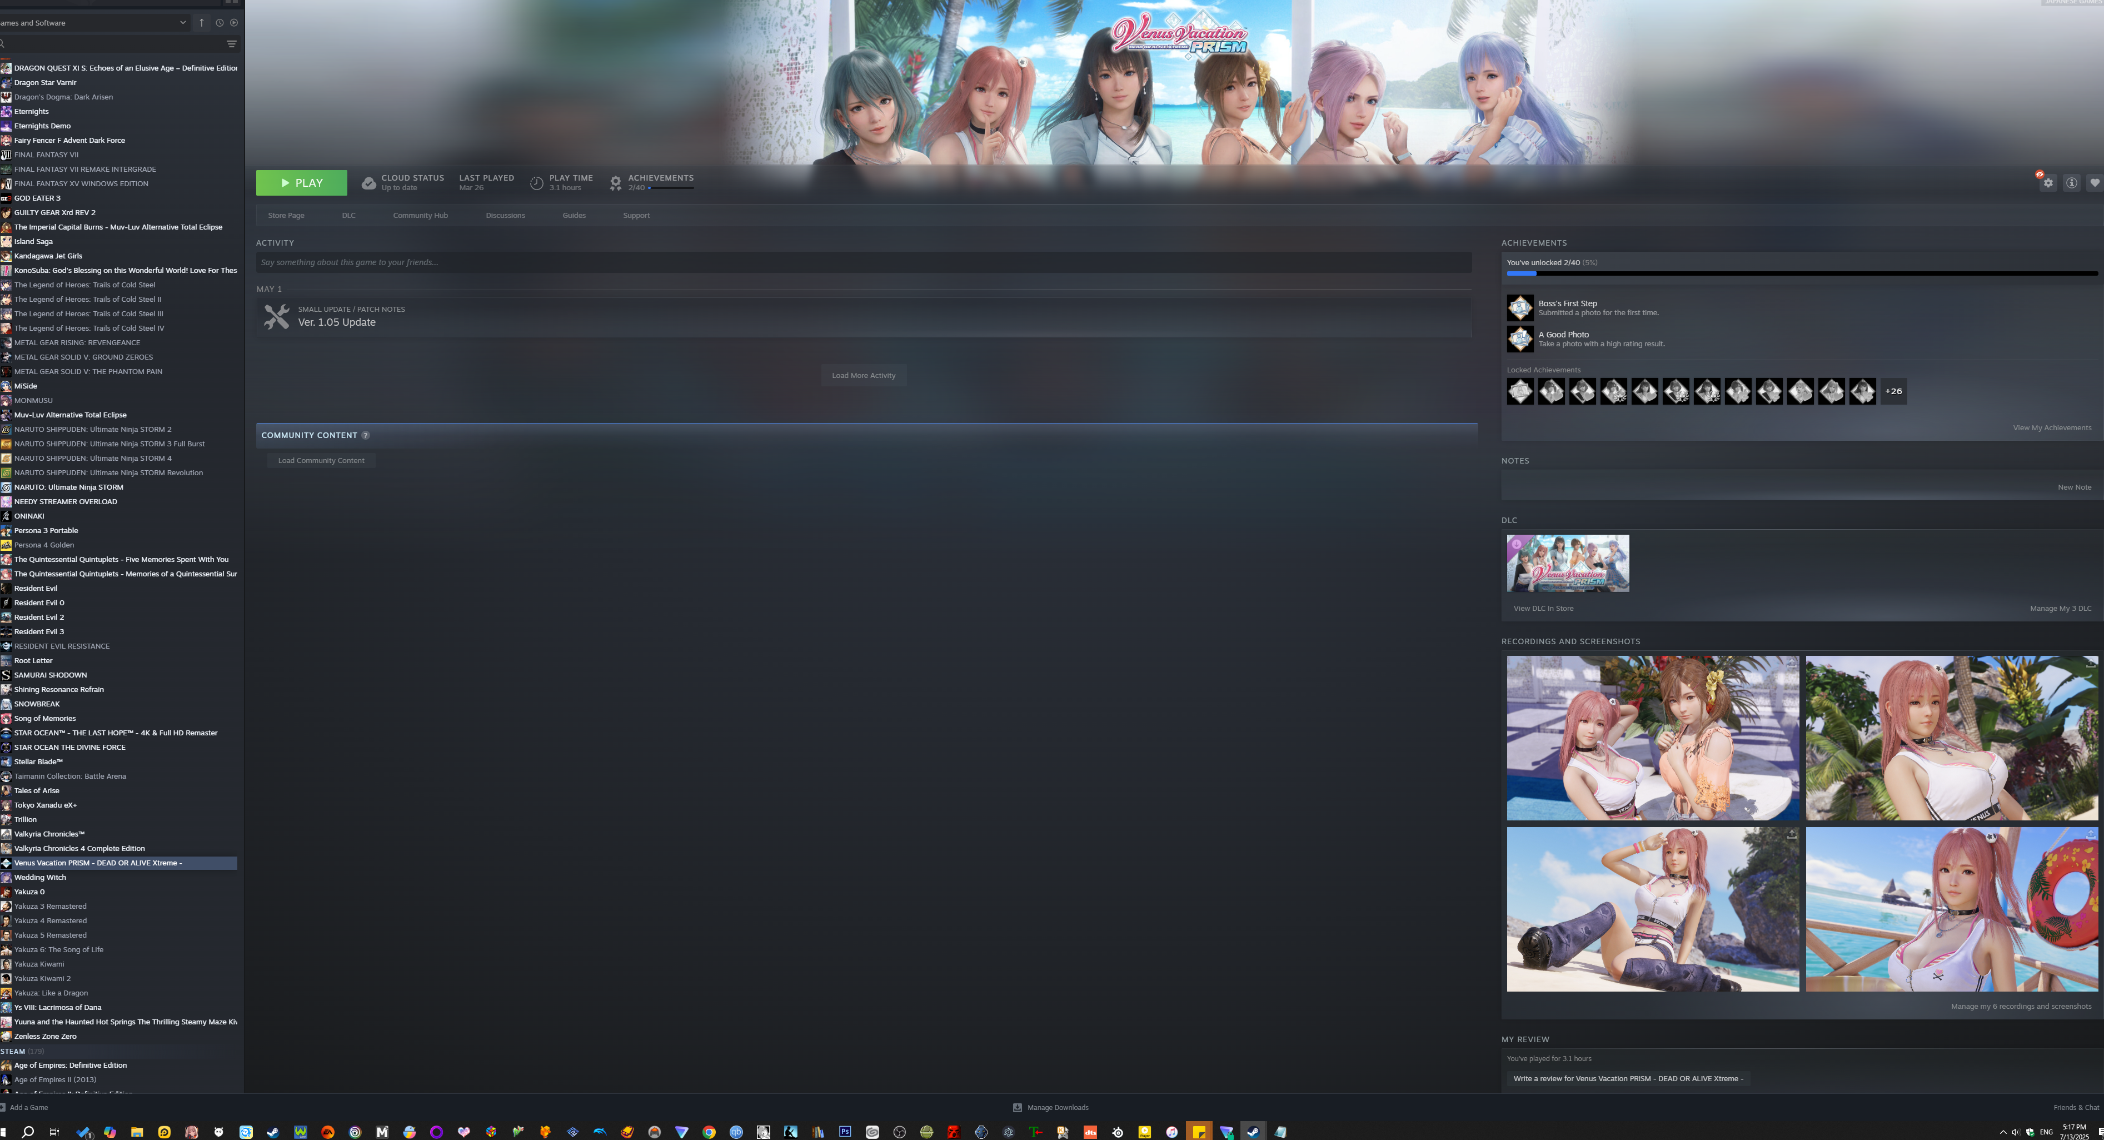The image size is (2104, 1140).
Task: Open the Discussions tab
Action: pos(505,216)
